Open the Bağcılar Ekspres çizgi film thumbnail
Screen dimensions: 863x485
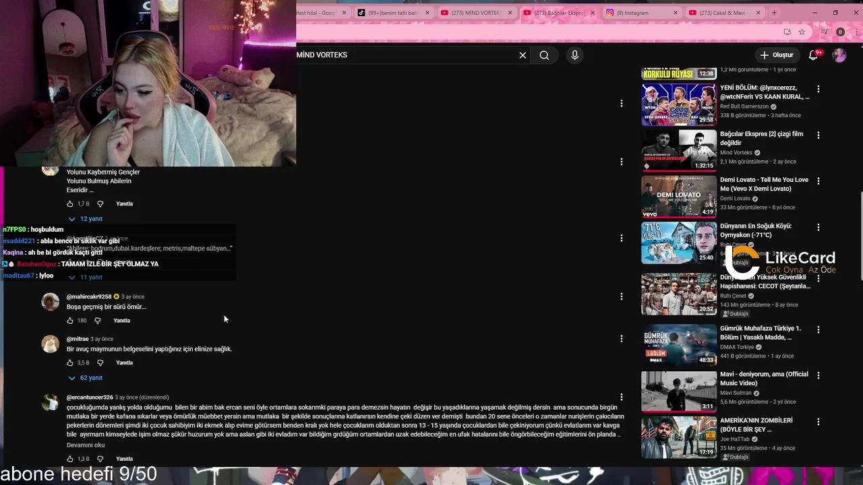pyautogui.click(x=679, y=151)
